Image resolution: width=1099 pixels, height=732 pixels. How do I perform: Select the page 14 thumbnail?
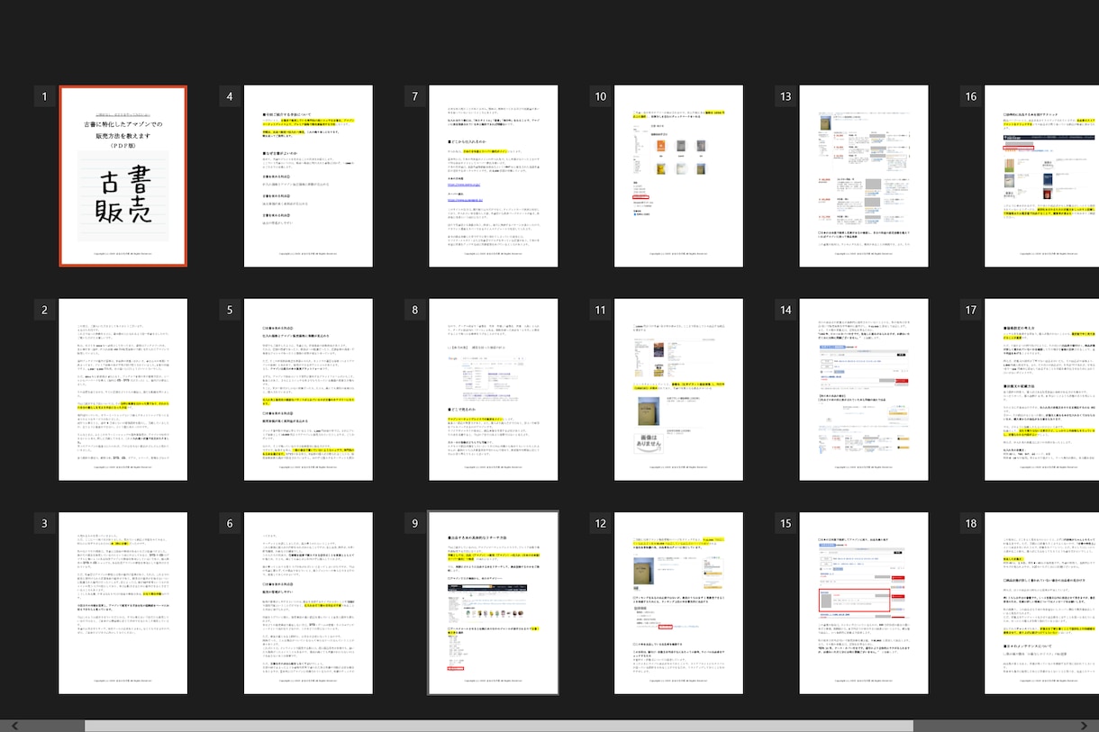[864, 391]
